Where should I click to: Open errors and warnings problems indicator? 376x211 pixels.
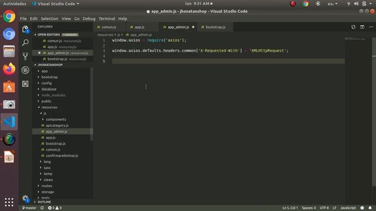pyautogui.click(x=55, y=208)
